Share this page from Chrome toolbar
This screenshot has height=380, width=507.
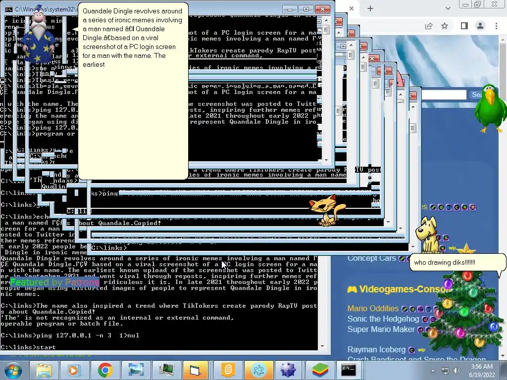tap(429, 26)
